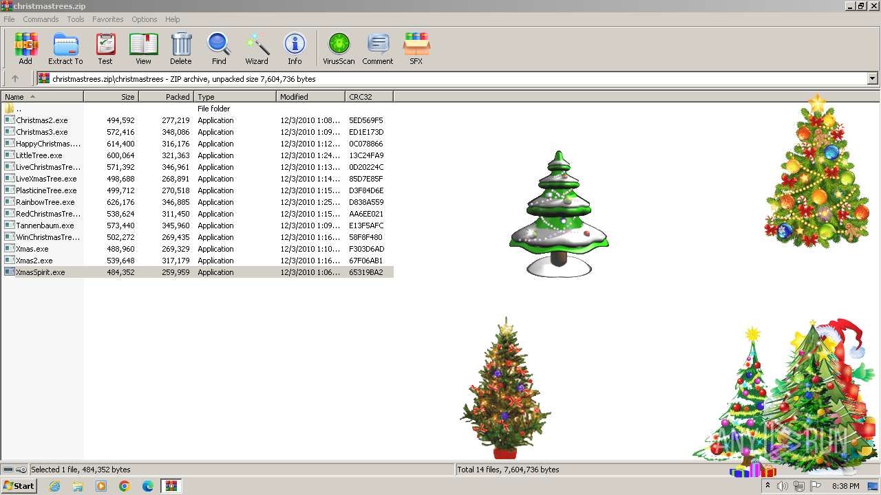Sort by the Size column header
The width and height of the screenshot is (881, 495).
point(112,97)
